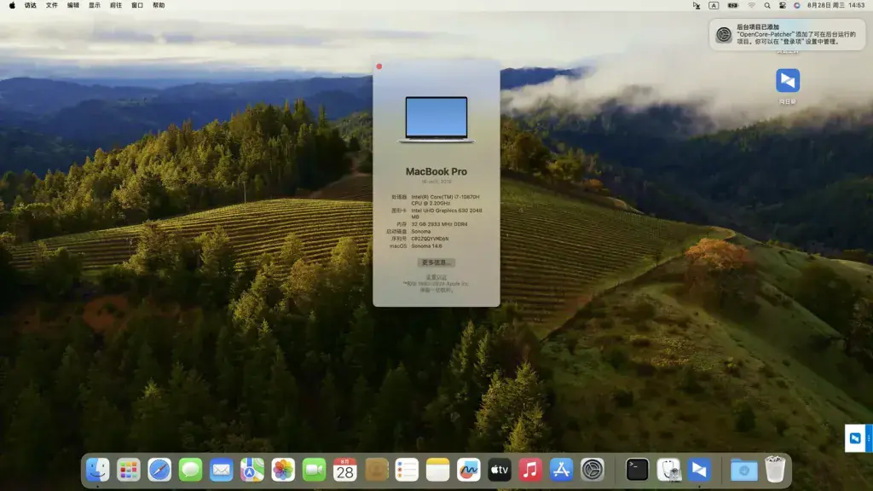Open Contacts from the Dock
Viewport: 873px width, 491px height.
pos(376,470)
